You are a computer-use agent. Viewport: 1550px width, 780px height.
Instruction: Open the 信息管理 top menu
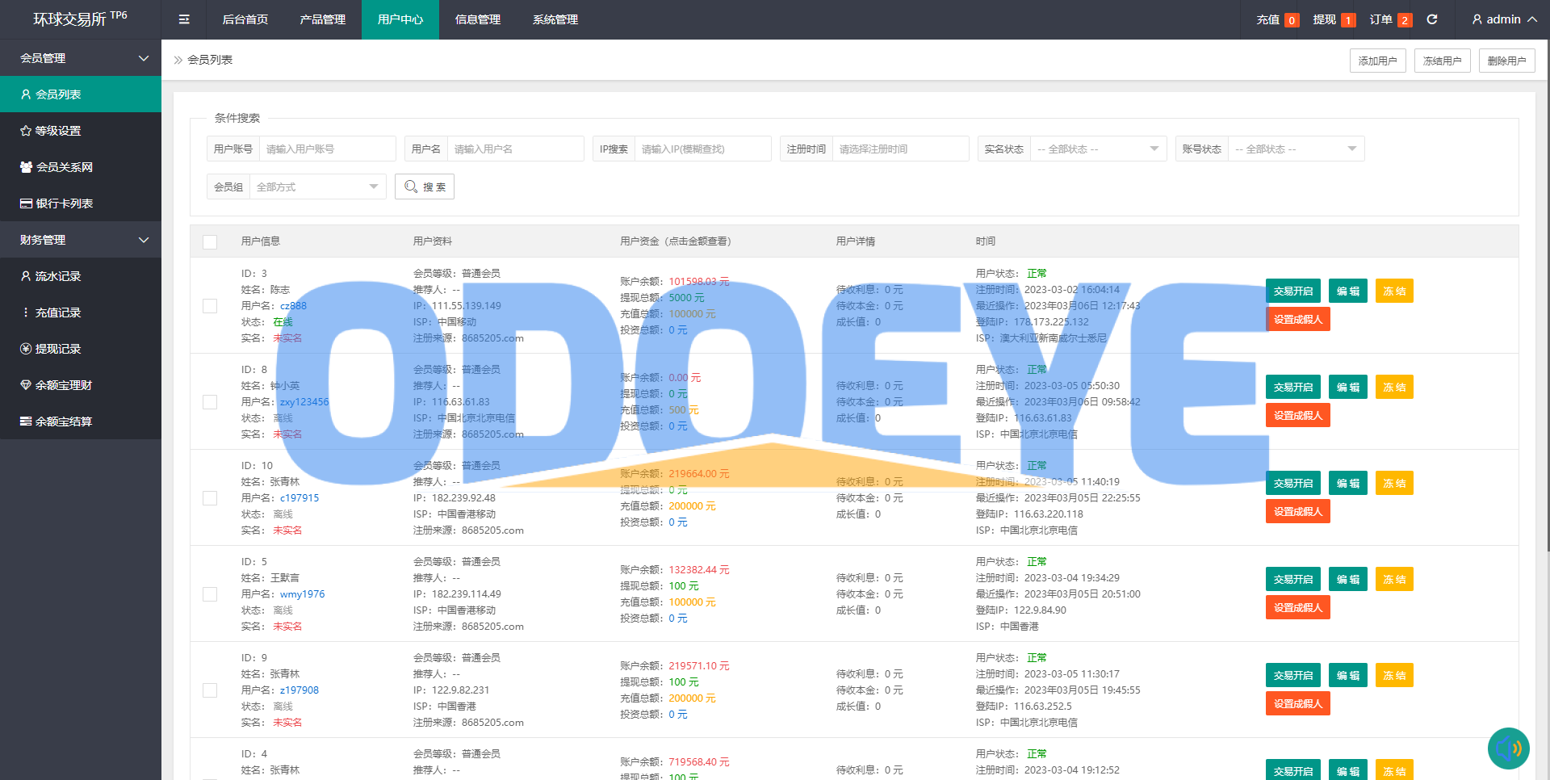click(x=478, y=19)
